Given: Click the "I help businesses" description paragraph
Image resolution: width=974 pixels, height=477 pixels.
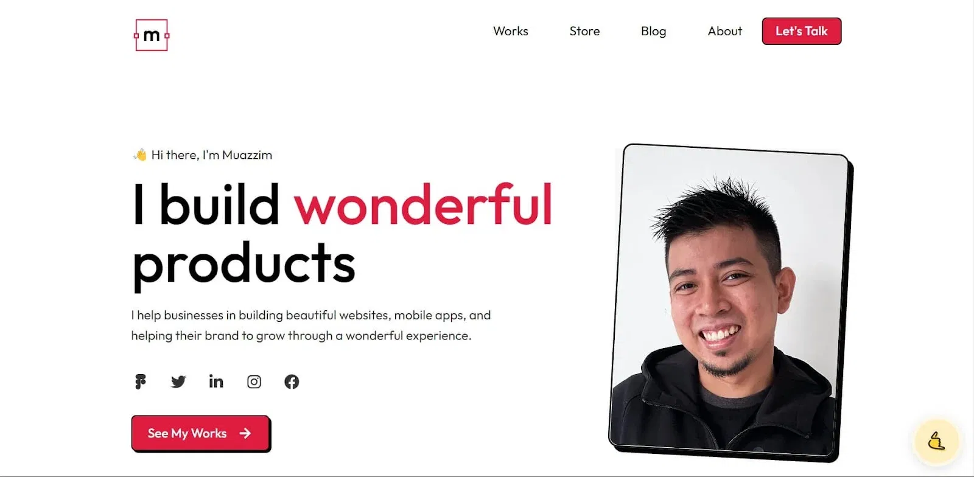Looking at the screenshot, I should click(311, 325).
